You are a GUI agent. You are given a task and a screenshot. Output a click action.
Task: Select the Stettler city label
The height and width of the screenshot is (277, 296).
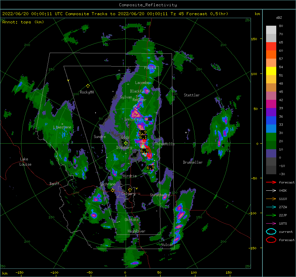[192, 95]
